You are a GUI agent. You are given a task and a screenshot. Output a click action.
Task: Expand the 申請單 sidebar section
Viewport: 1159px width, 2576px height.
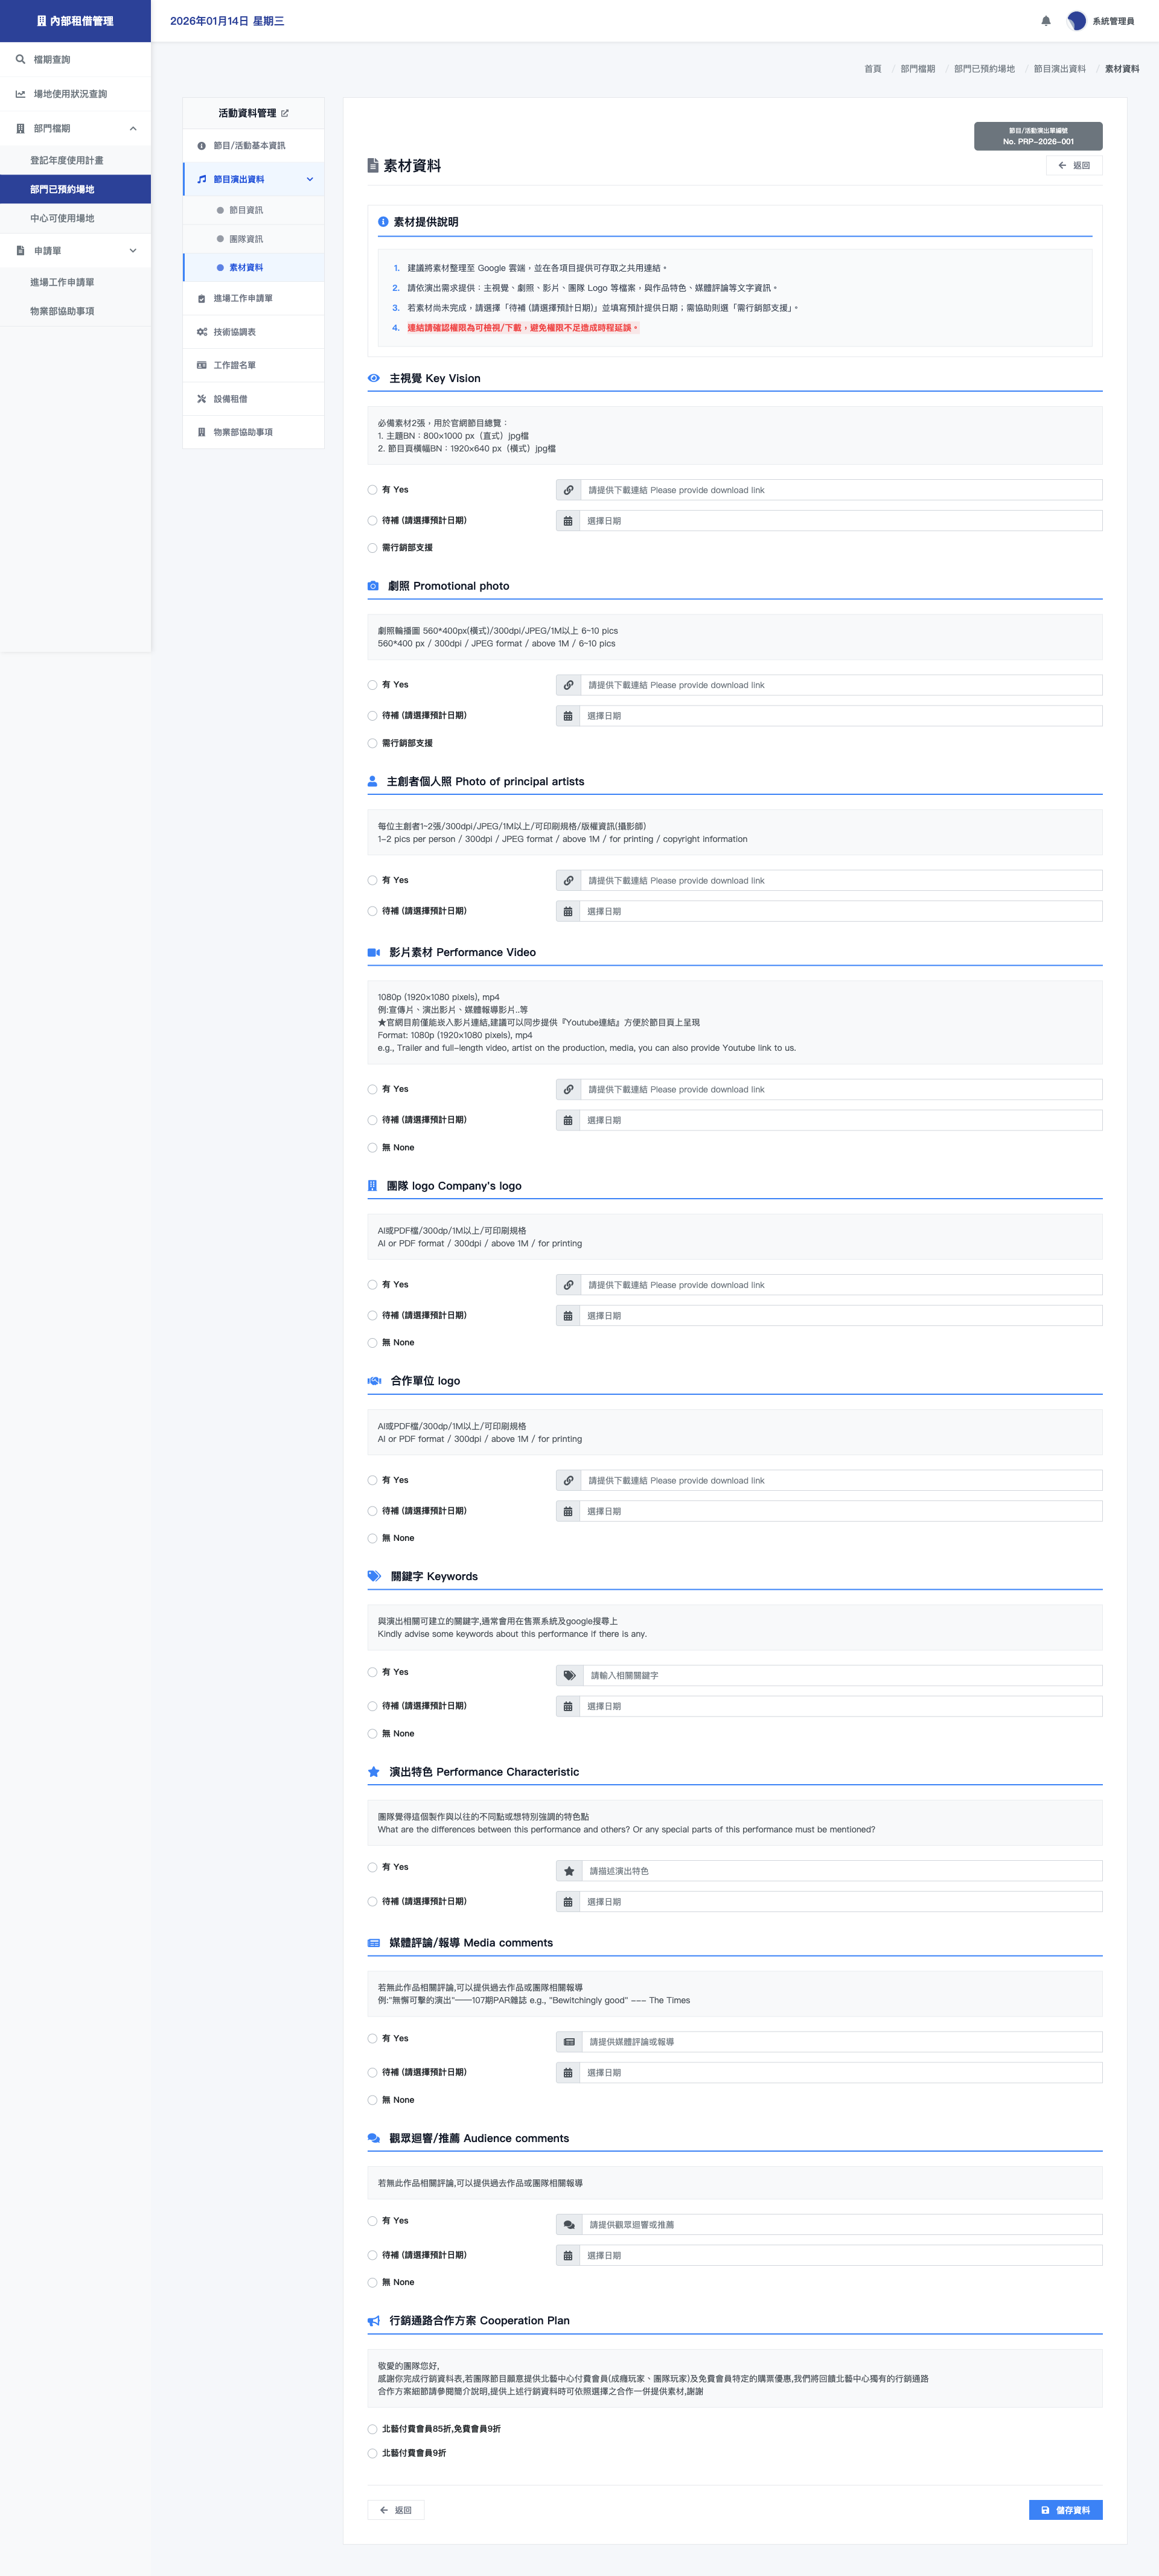coord(133,251)
